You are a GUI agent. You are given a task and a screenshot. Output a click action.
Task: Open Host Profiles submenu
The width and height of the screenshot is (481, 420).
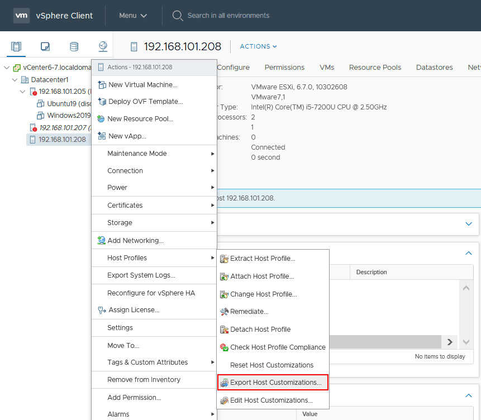pos(154,258)
